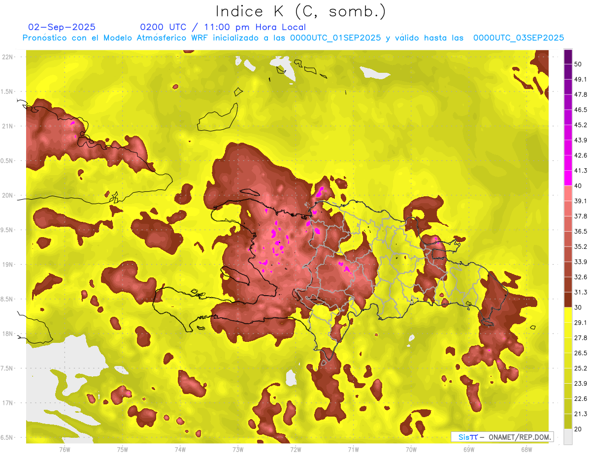
Task: Click the colorbar value "33.9"
Action: coord(580,262)
